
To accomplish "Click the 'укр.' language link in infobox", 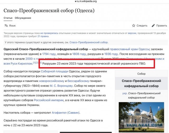I will (x=125, y=93).
